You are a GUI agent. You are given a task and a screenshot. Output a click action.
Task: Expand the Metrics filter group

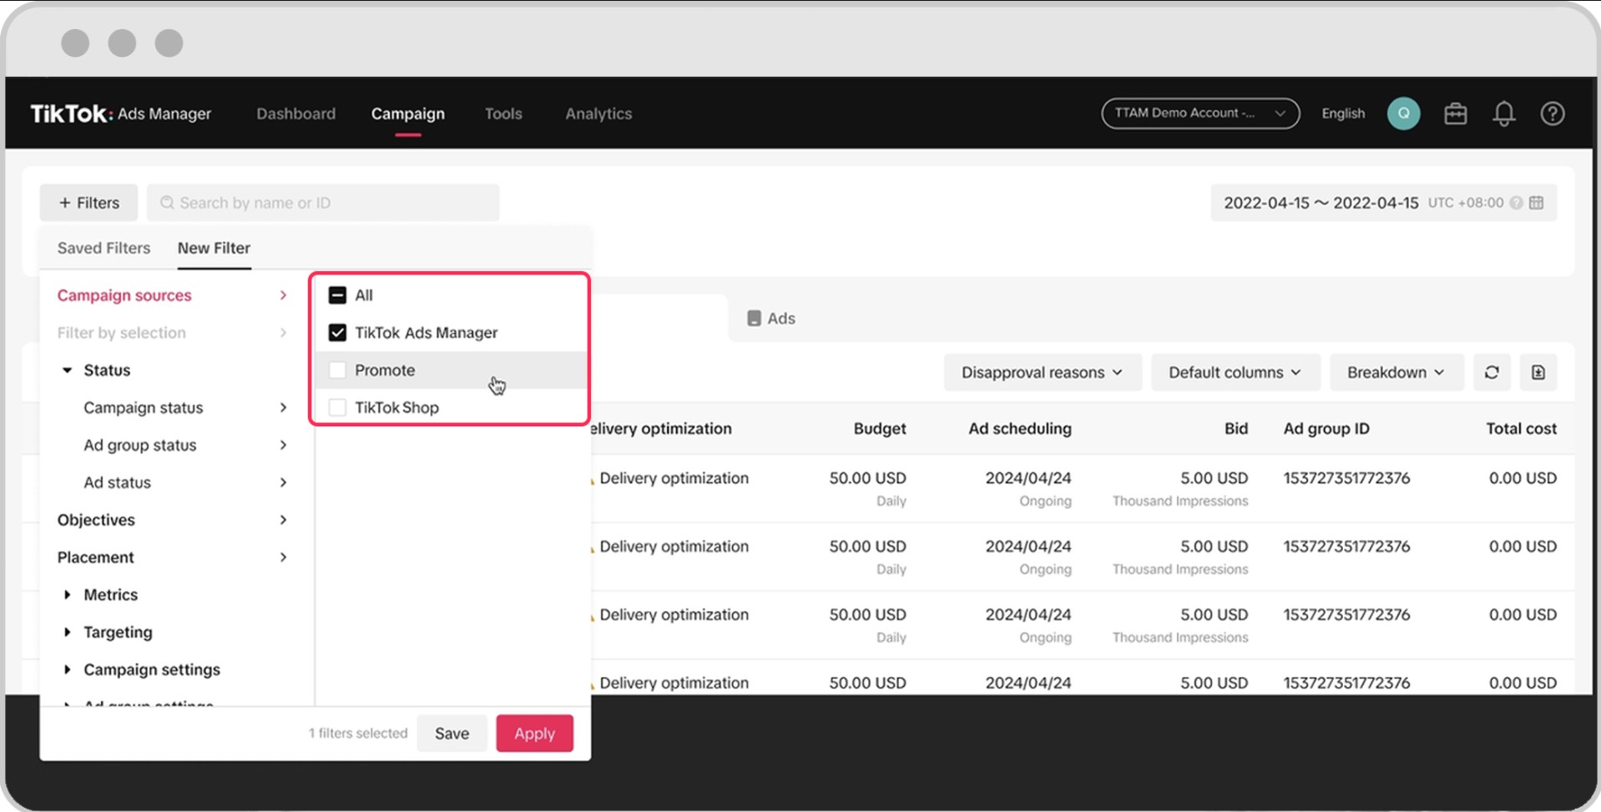tap(68, 595)
